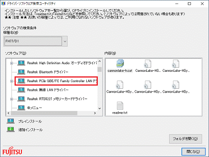Image resolution: width=209 pixels, height=157 pixels.
Task: Open the readme.txt file icon
Action: tap(120, 106)
